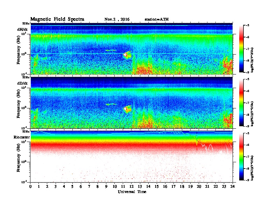Click the color scale bar beside dD/dt panel
The height and width of the screenshot is (214, 277).
pyautogui.click(x=241, y=102)
